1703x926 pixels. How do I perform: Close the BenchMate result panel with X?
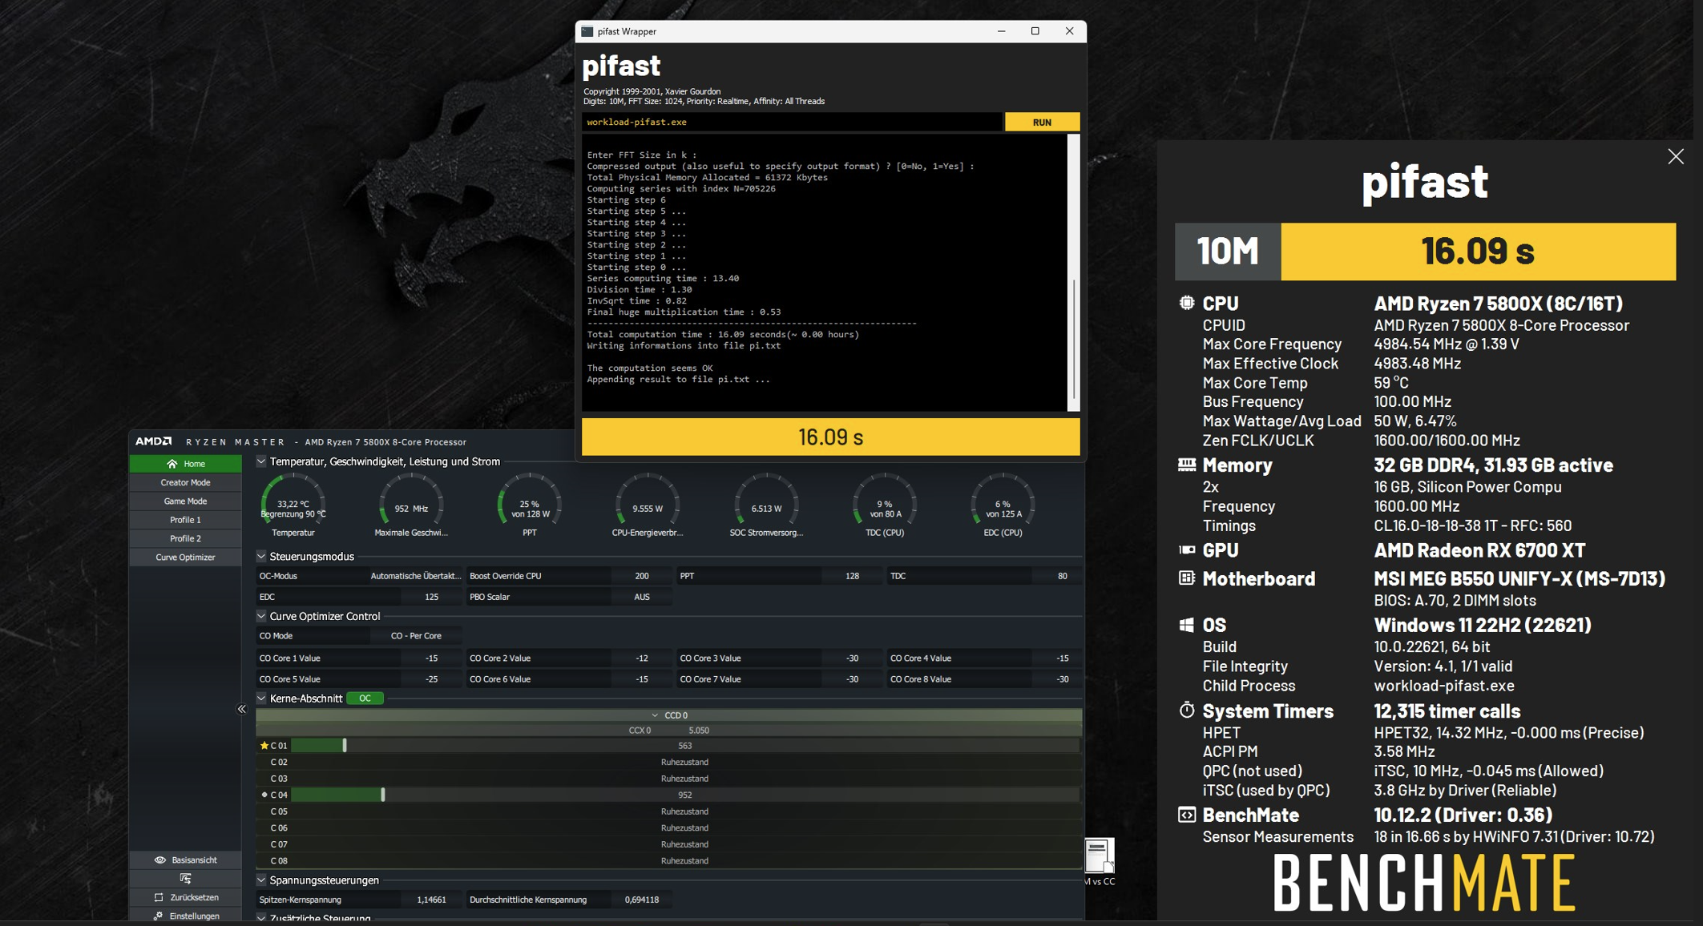(1675, 156)
